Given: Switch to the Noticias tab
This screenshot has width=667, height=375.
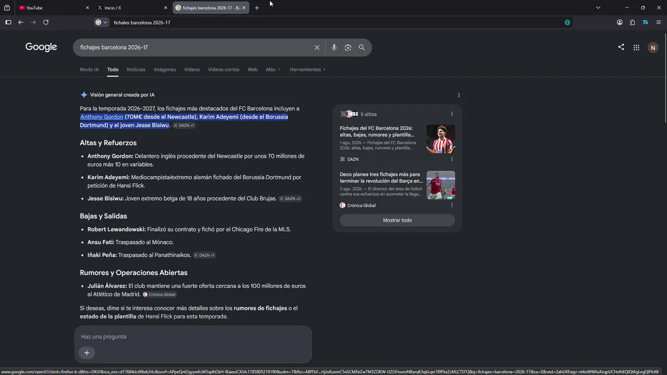Looking at the screenshot, I should pyautogui.click(x=136, y=69).
